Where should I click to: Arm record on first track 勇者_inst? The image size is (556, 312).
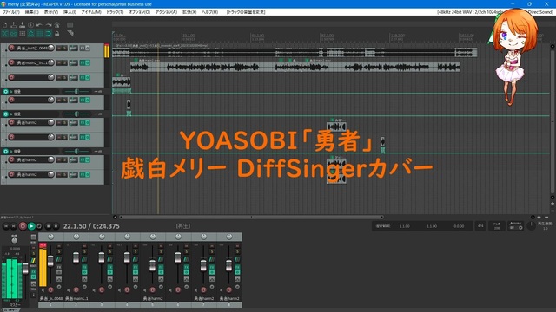(11, 48)
